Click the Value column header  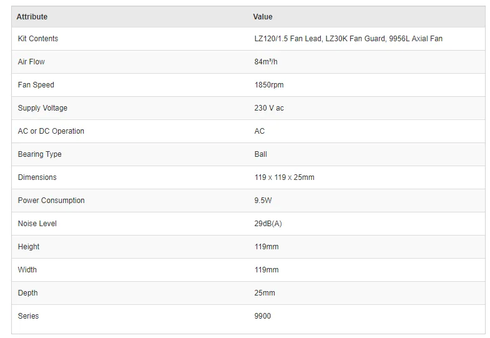coord(263,17)
